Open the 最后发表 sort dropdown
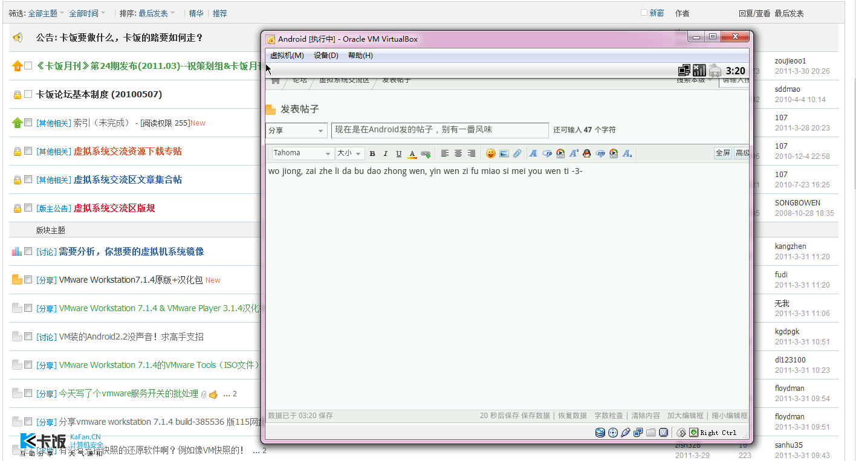Image resolution: width=856 pixels, height=461 pixels. [156, 13]
